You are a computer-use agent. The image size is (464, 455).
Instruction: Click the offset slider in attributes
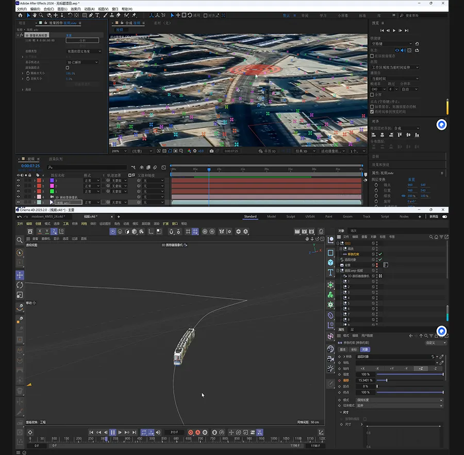point(410,380)
